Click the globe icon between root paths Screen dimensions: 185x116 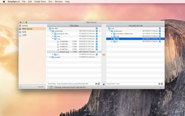(104, 84)
